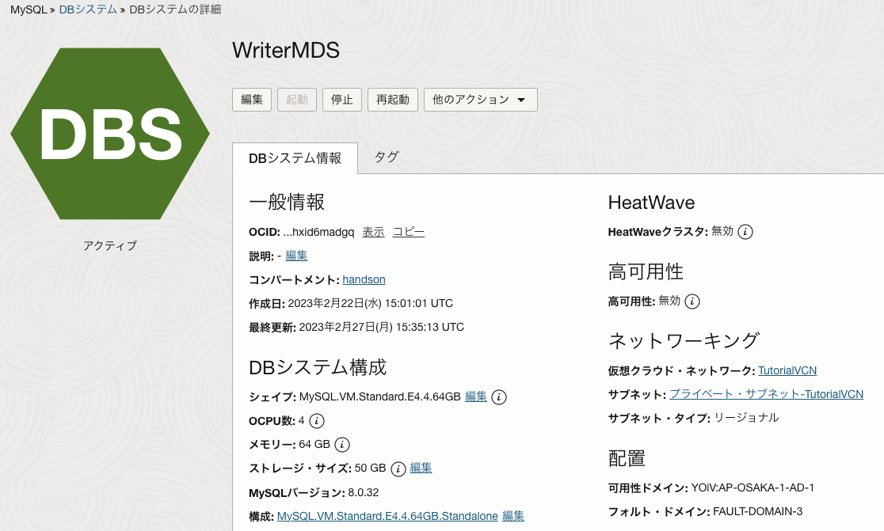This screenshot has width=884, height=531.
Task: Click 表示 to show the full OCID
Action: click(x=373, y=232)
